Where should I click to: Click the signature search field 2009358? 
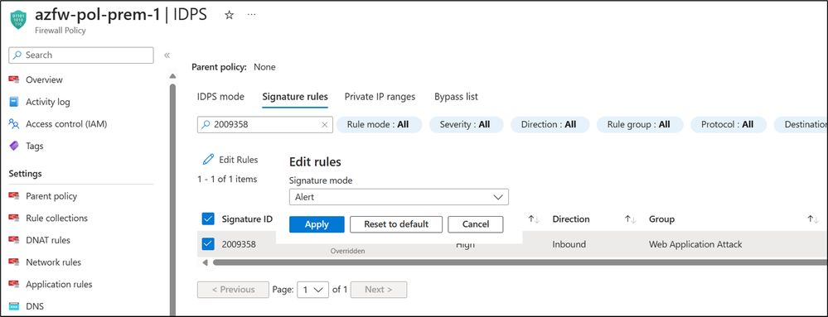click(265, 125)
